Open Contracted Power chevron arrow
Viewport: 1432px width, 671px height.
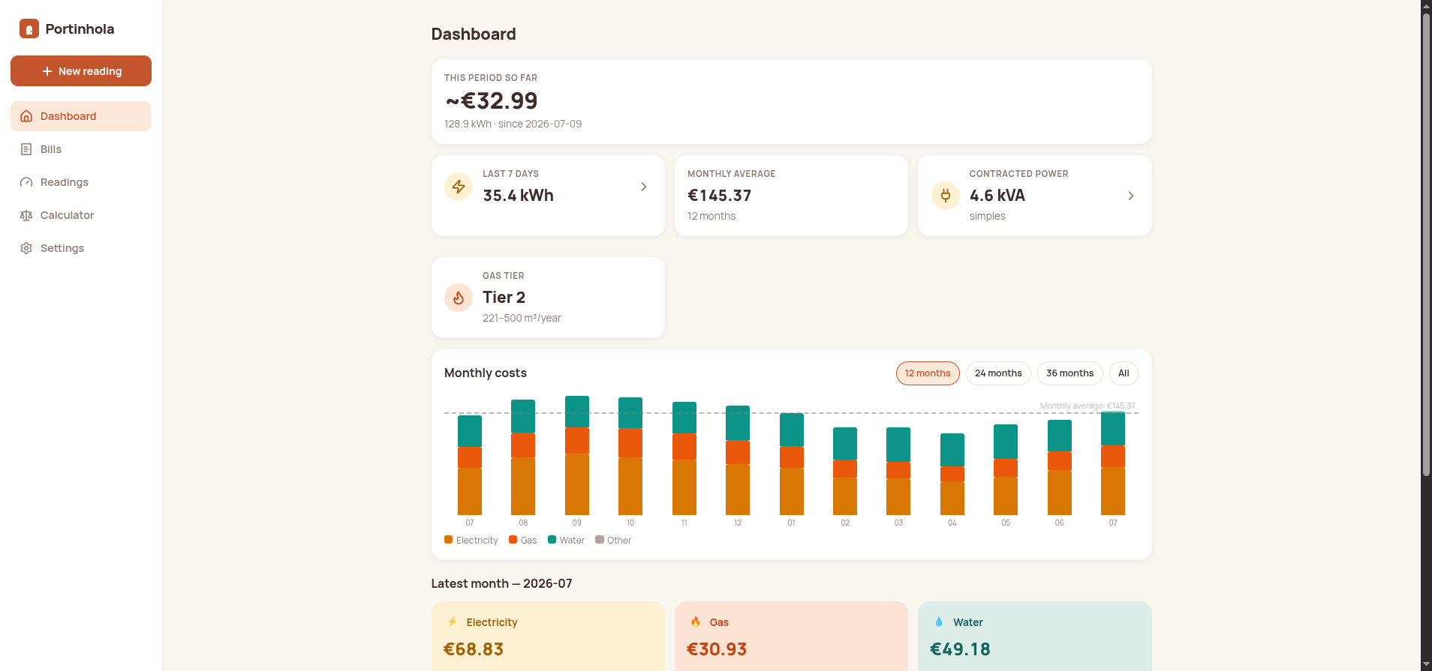click(x=1131, y=196)
